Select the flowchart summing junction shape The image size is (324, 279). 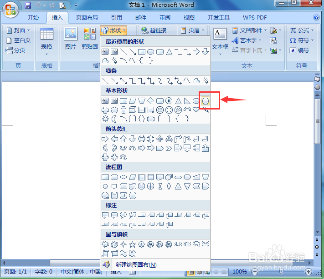click(x=142, y=186)
